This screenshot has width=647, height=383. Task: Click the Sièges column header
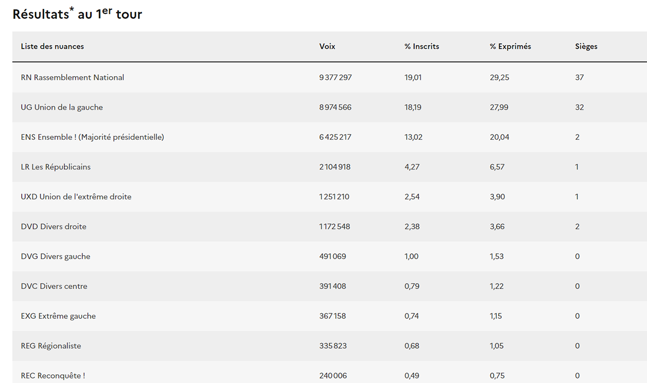tap(586, 46)
